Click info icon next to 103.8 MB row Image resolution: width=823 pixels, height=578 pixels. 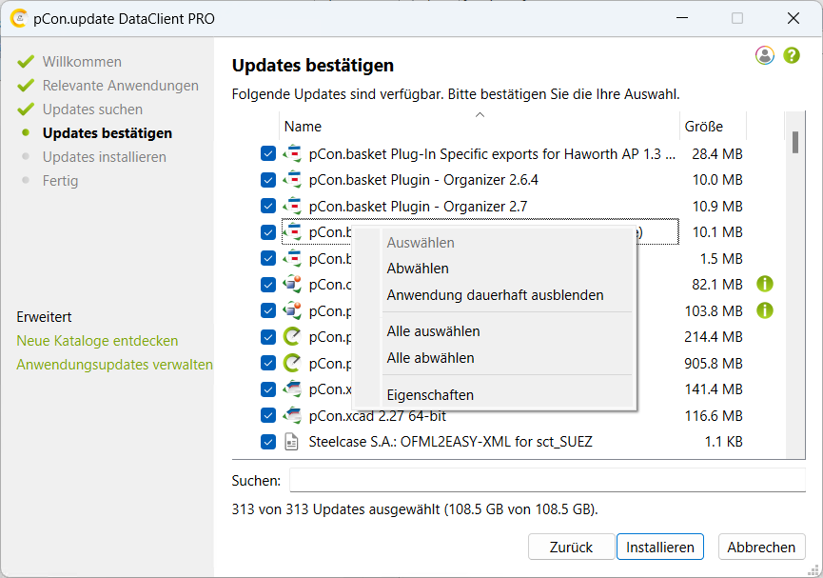(x=765, y=310)
